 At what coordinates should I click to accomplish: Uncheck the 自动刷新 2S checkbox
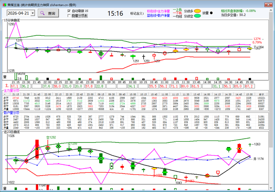click(69, 11)
